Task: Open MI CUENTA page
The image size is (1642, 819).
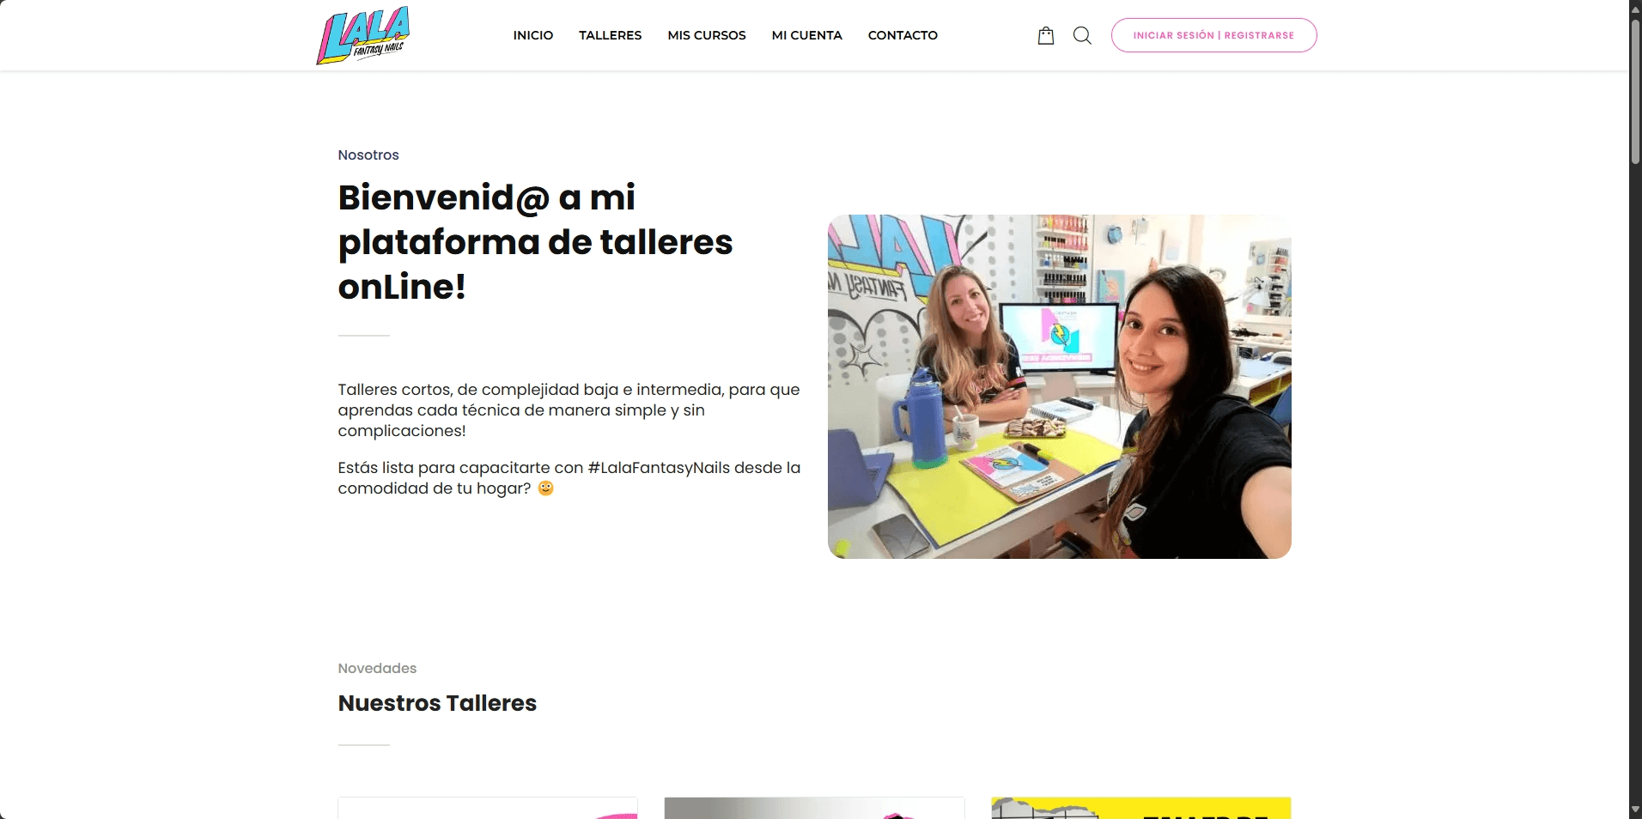Action: click(806, 35)
